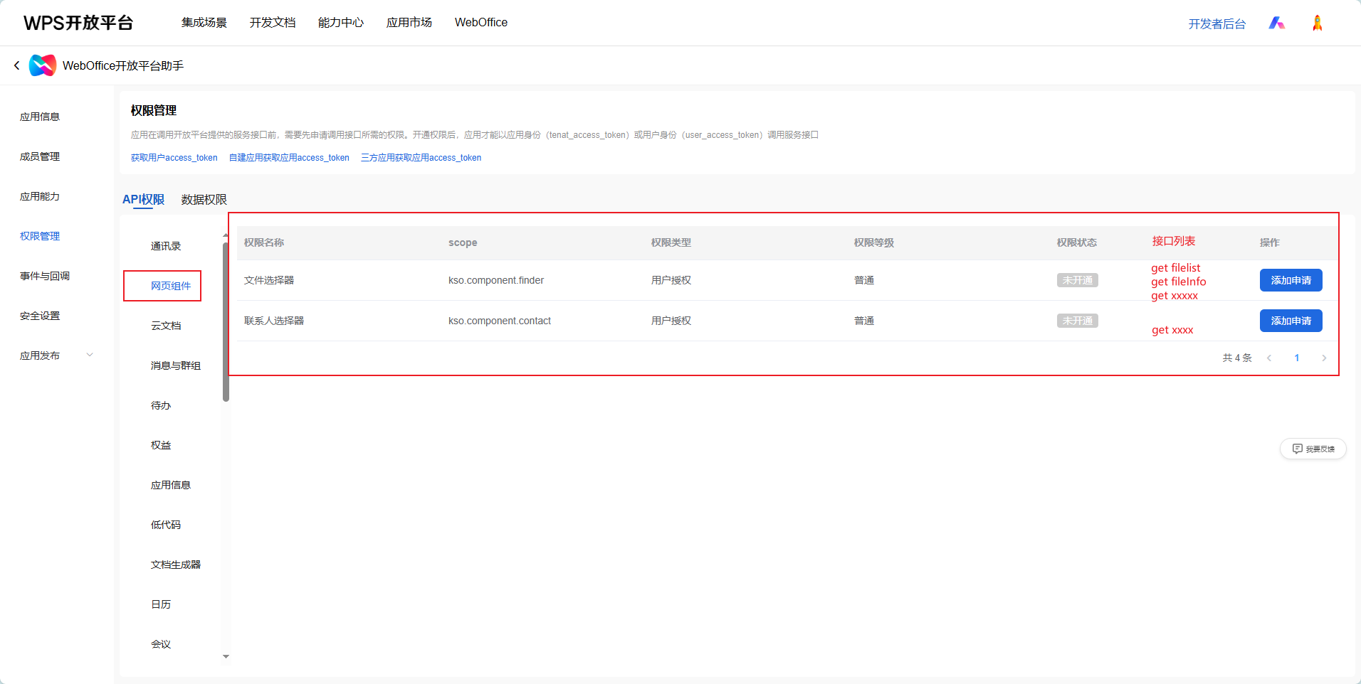Click the down scroll triangle below the category list
The height and width of the screenshot is (684, 1361).
(x=226, y=656)
